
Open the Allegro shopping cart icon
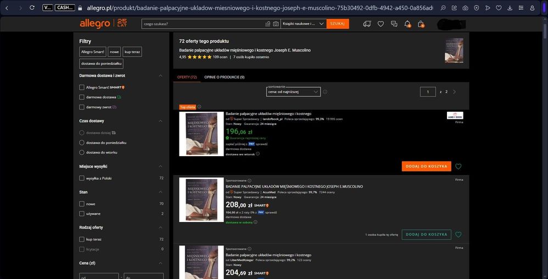(421, 24)
